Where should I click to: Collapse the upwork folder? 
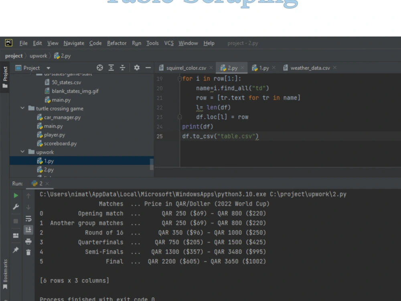(x=22, y=152)
